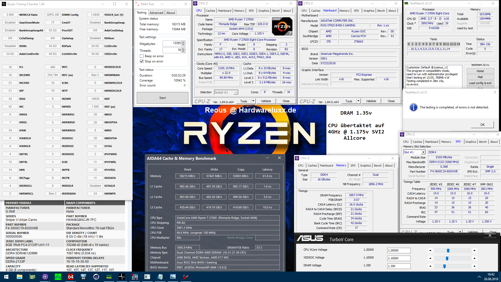501x282 pixels.
Task: Click the DRAM Voltage input field
Action: pos(398,266)
